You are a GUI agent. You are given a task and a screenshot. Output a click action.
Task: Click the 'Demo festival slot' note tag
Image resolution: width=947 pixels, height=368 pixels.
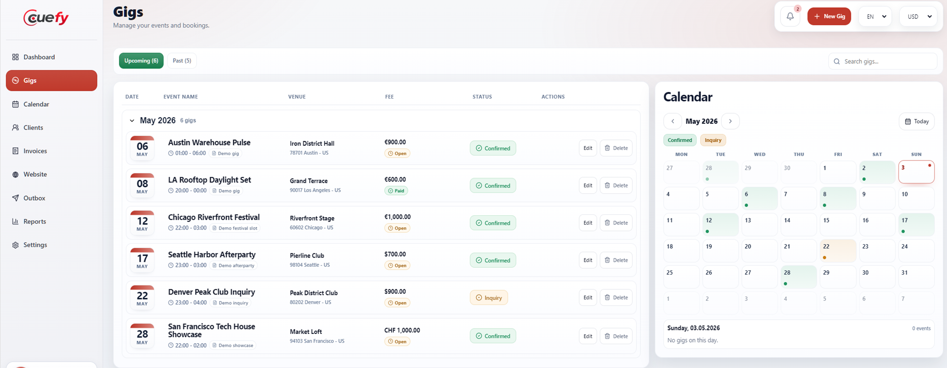(235, 228)
